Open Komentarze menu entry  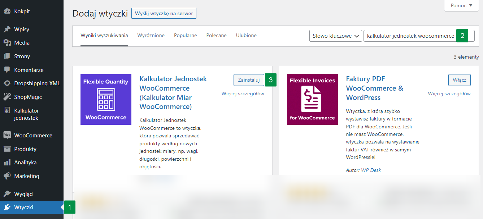pos(32,70)
